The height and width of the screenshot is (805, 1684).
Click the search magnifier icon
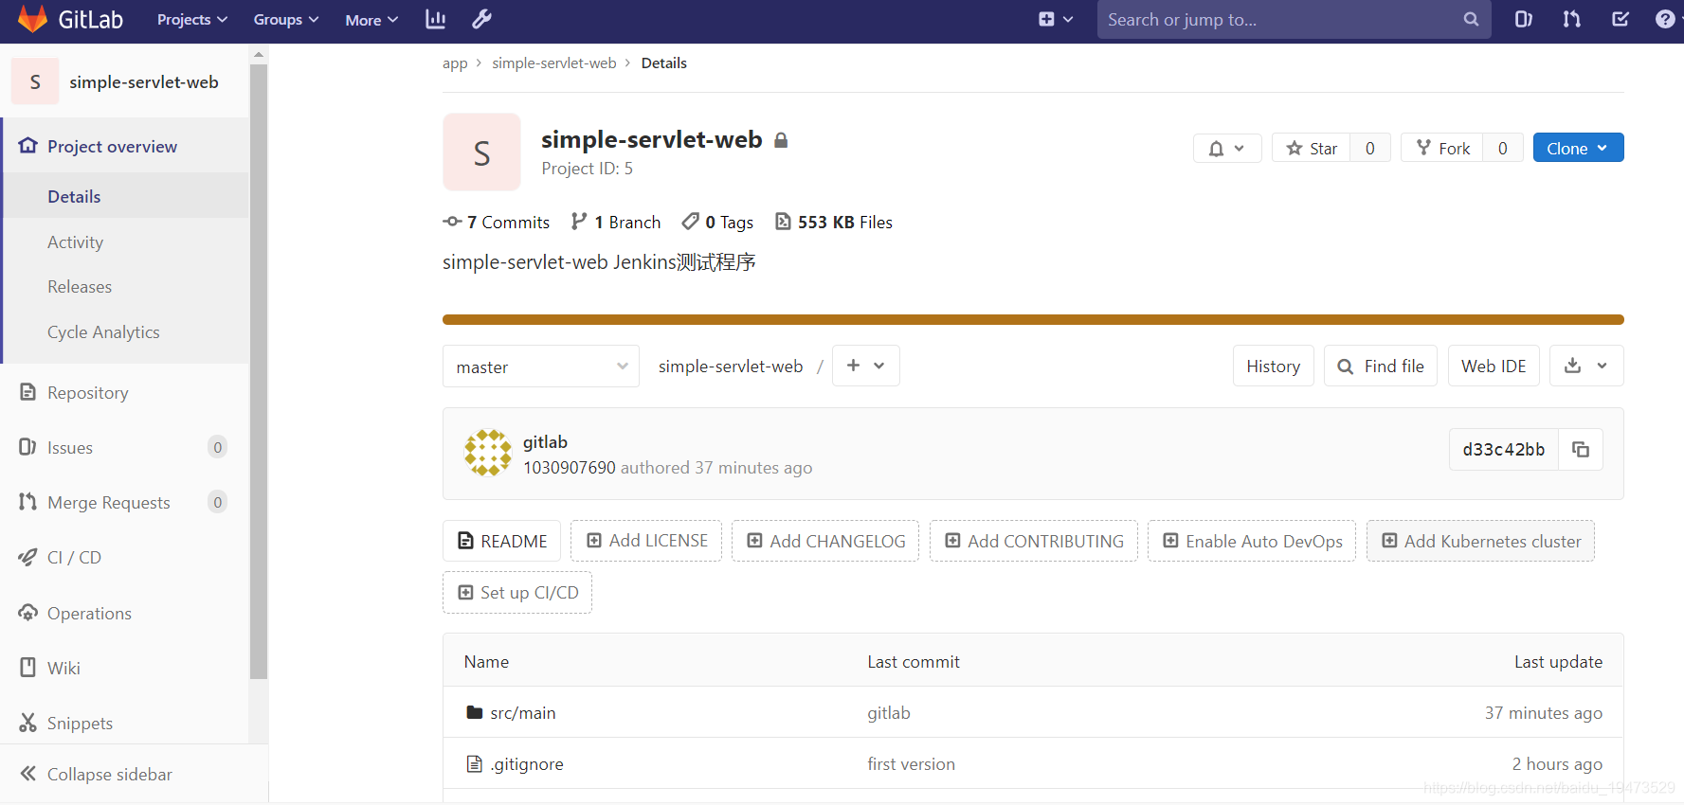pyautogui.click(x=1471, y=19)
